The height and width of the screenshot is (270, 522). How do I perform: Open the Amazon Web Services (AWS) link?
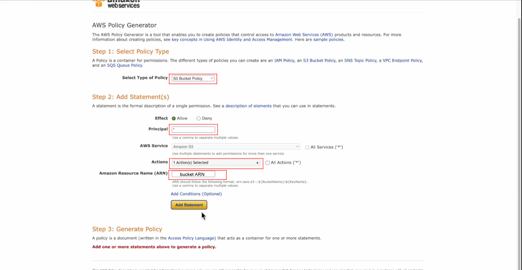[x=304, y=35]
